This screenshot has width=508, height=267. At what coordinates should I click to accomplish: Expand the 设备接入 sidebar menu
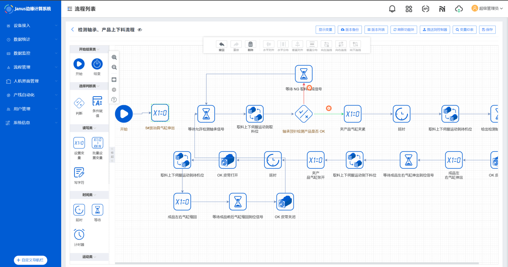click(x=31, y=26)
